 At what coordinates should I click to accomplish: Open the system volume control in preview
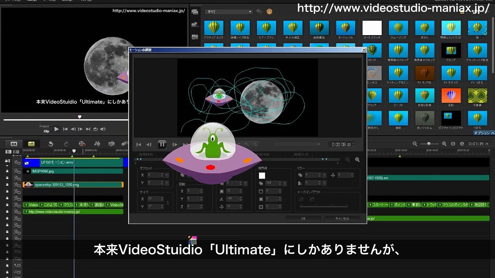coord(103,129)
